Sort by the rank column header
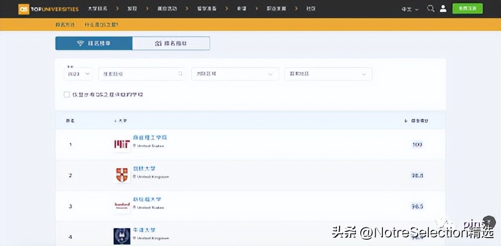501x246 pixels. coord(70,121)
